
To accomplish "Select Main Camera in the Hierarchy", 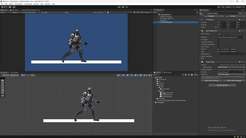I will pos(166,16).
